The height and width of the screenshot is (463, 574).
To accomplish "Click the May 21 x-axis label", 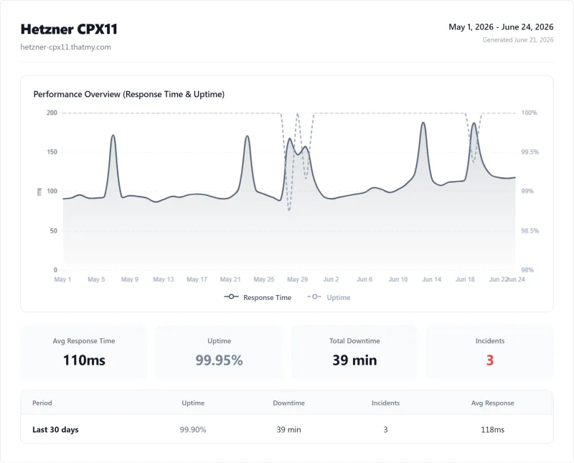I will pos(230,279).
